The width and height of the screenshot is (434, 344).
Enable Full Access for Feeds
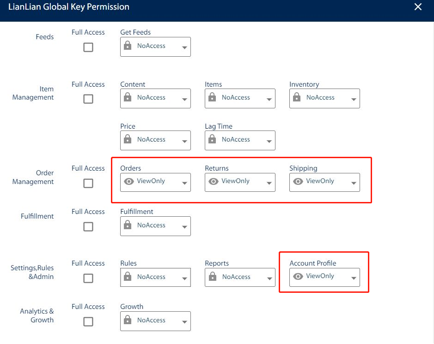88,47
